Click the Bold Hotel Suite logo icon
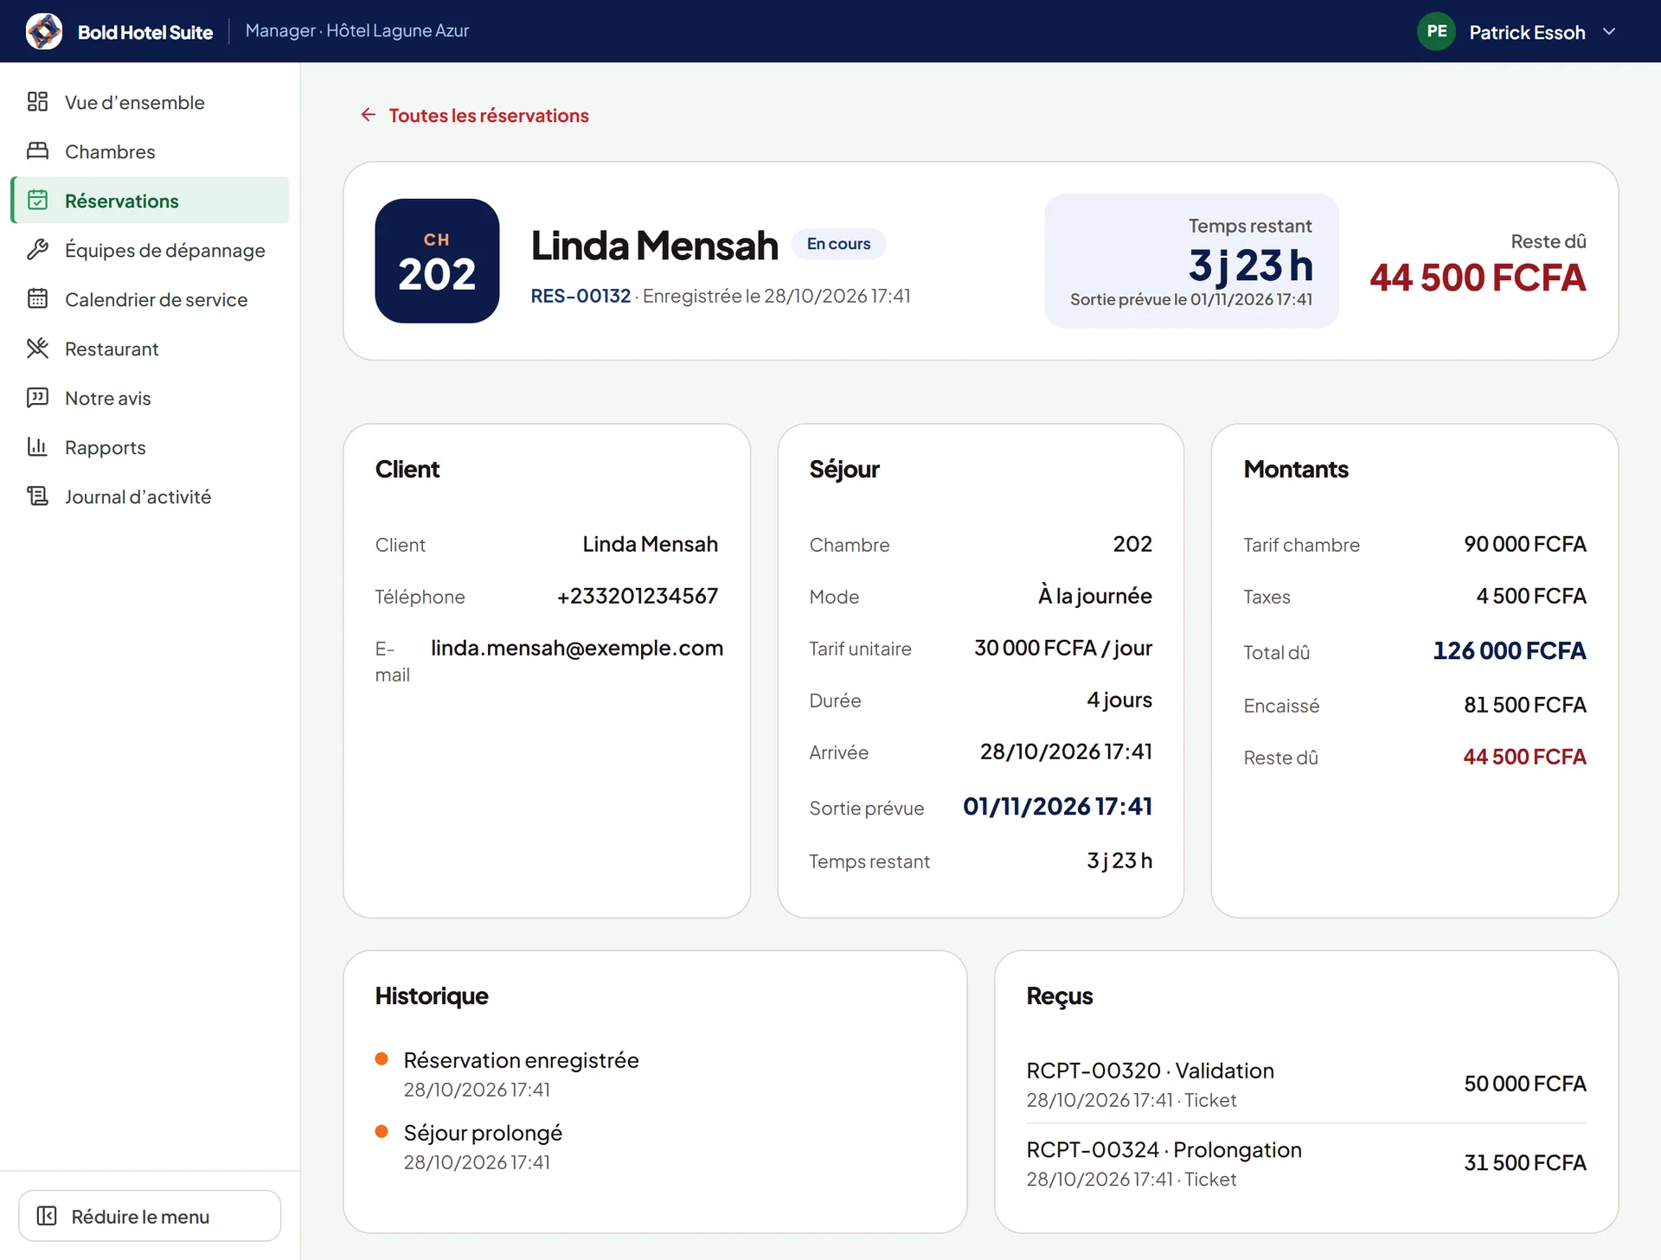1661x1260 pixels. pyautogui.click(x=44, y=32)
